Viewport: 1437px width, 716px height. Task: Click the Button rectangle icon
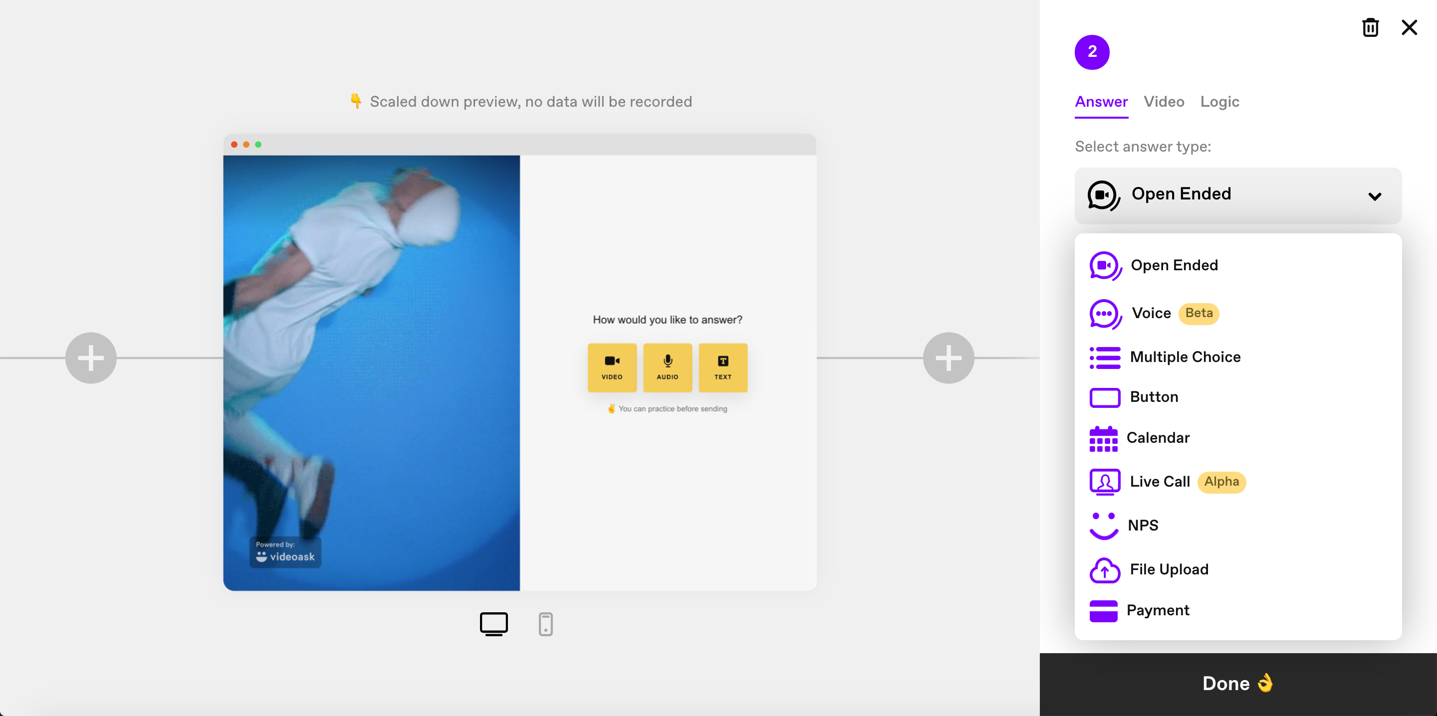tap(1105, 397)
